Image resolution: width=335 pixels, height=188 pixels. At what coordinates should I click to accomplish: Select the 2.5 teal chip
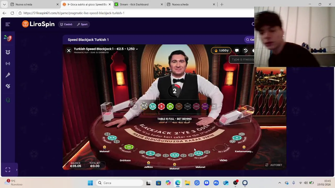tap(153, 106)
